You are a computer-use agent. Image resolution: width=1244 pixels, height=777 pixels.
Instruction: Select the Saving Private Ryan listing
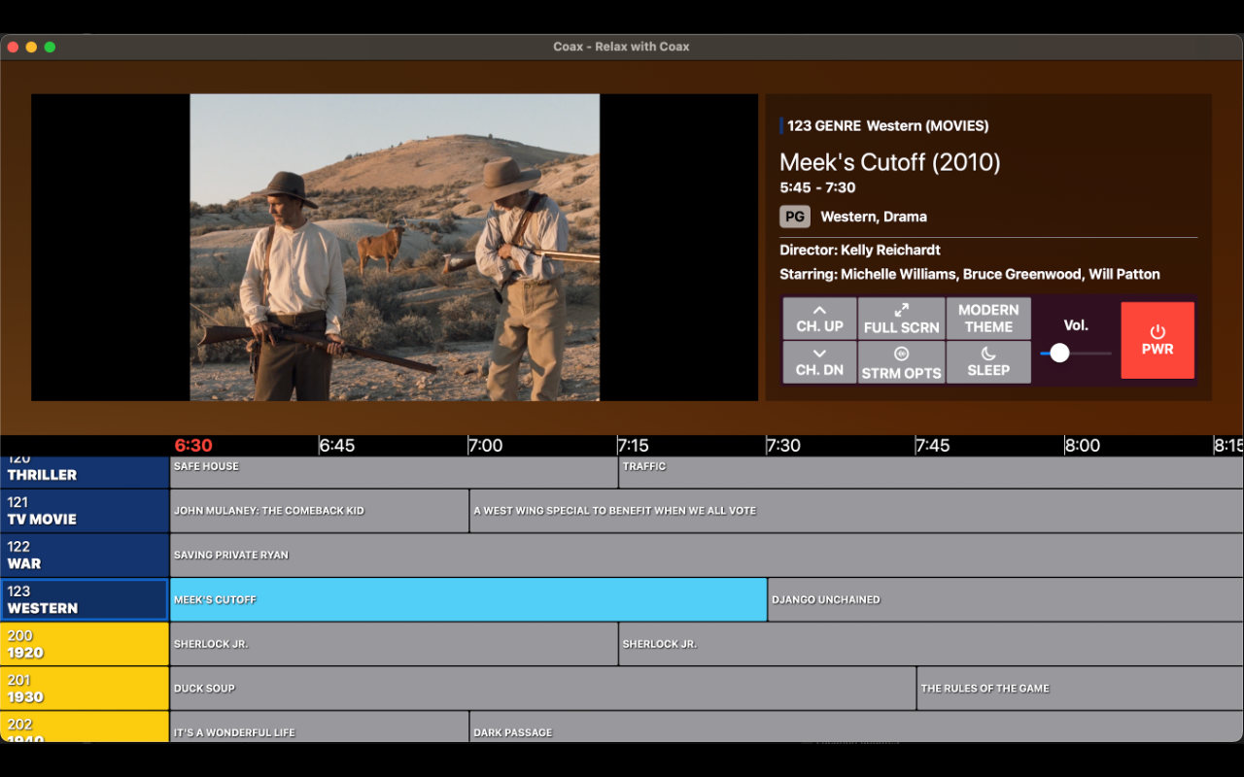coord(708,555)
